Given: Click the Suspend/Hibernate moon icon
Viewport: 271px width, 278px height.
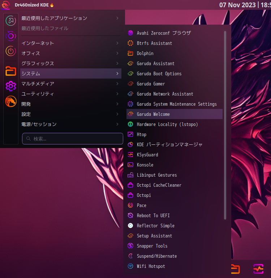Looking at the screenshot, I should 130,256.
